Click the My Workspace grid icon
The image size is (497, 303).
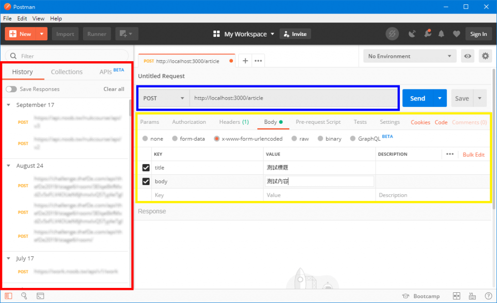(x=216, y=34)
